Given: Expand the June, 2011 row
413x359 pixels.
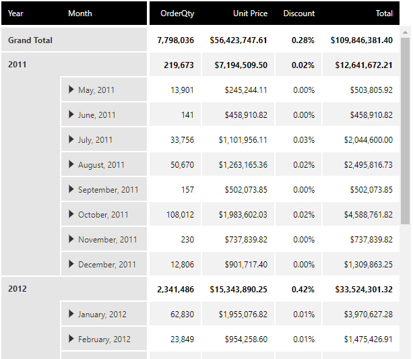Looking at the screenshot, I should click(x=71, y=115).
